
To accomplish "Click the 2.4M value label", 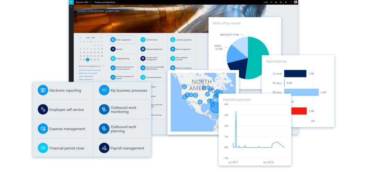I will 323,92.
